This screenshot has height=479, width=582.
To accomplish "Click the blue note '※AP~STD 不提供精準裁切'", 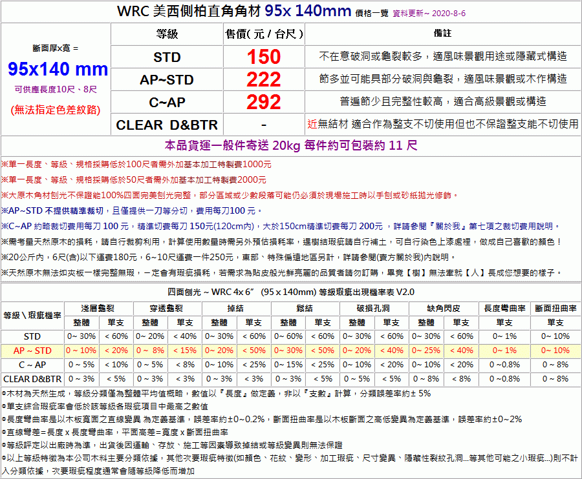I will click(132, 211).
